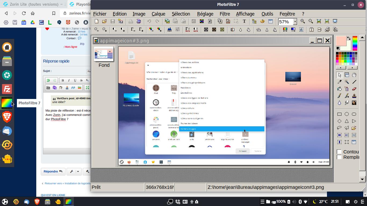Choose the Pipette eyedropper tool
367x206 pixels.
(x=340, y=82)
